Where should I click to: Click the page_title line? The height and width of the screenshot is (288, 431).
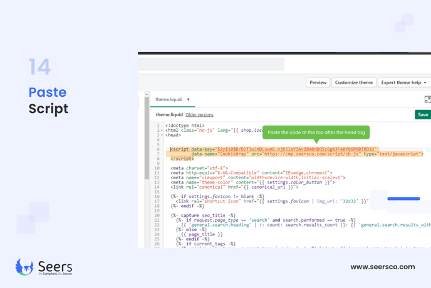[202, 234]
